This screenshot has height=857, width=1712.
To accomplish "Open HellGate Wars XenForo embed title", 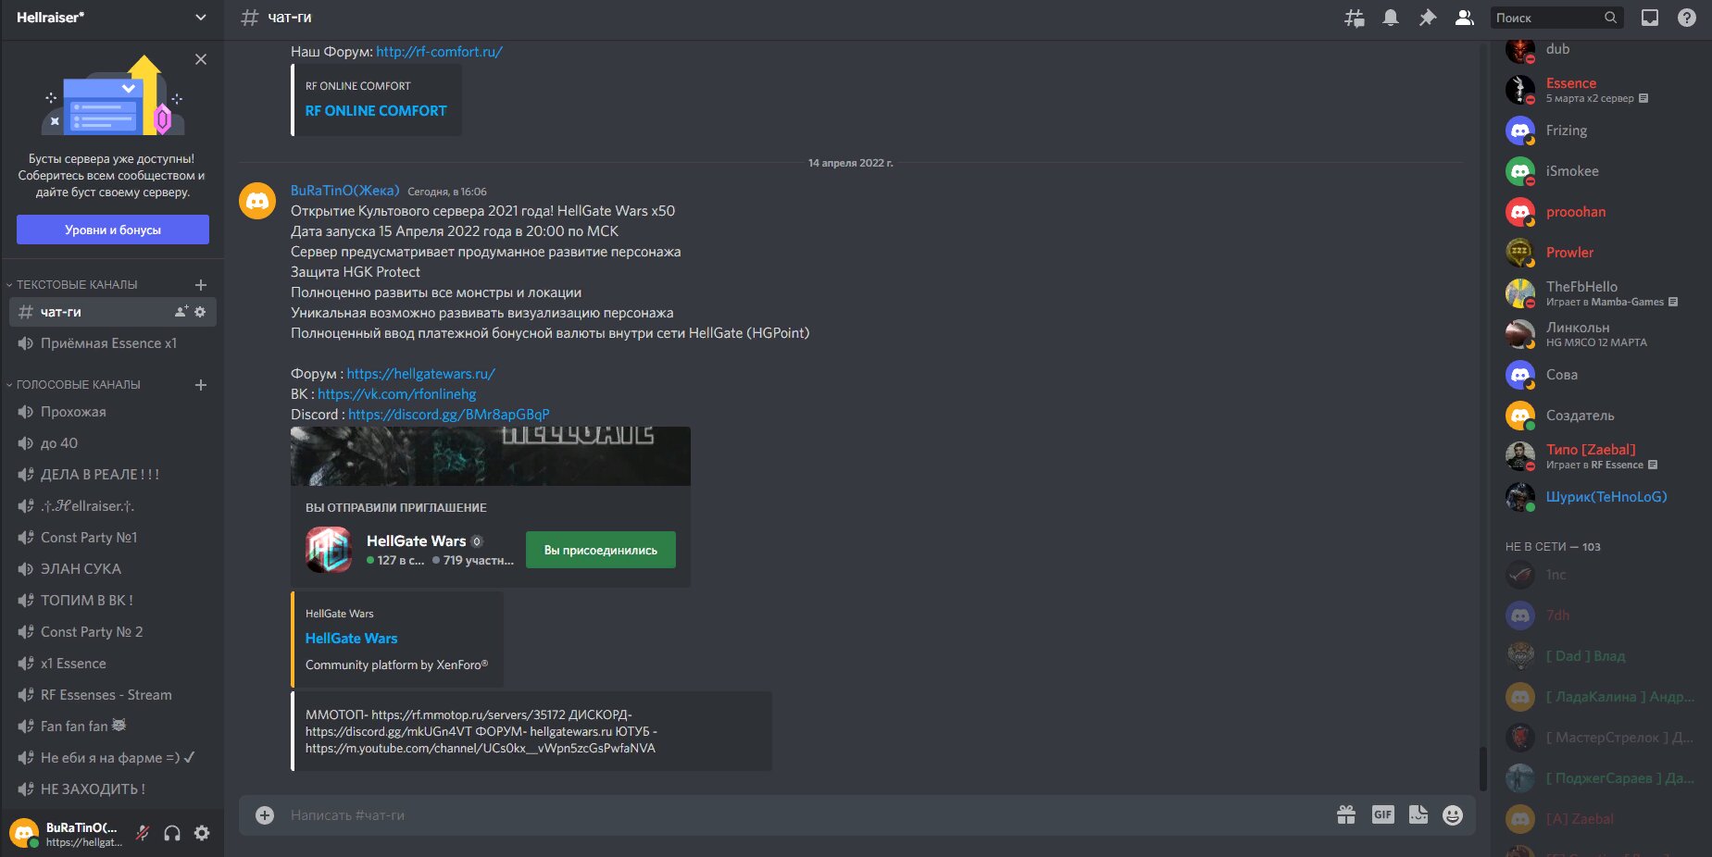I will pos(351,639).
